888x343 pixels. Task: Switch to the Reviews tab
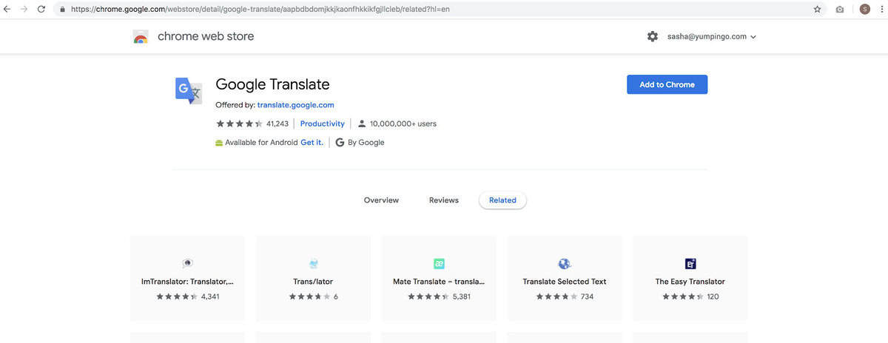444,200
